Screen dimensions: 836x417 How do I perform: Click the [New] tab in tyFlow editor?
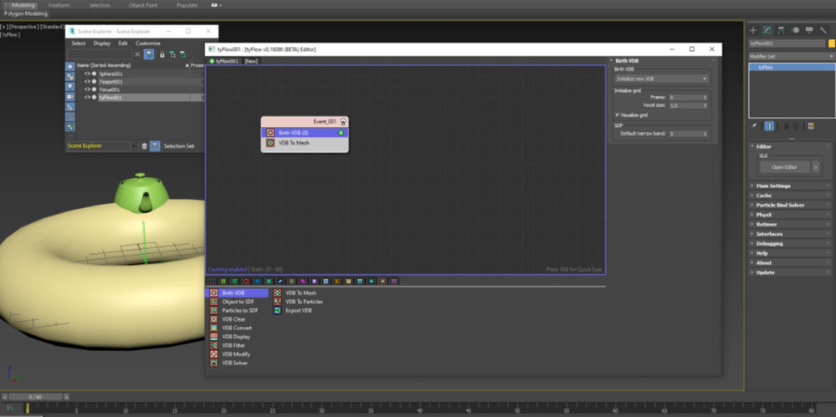[x=251, y=61]
